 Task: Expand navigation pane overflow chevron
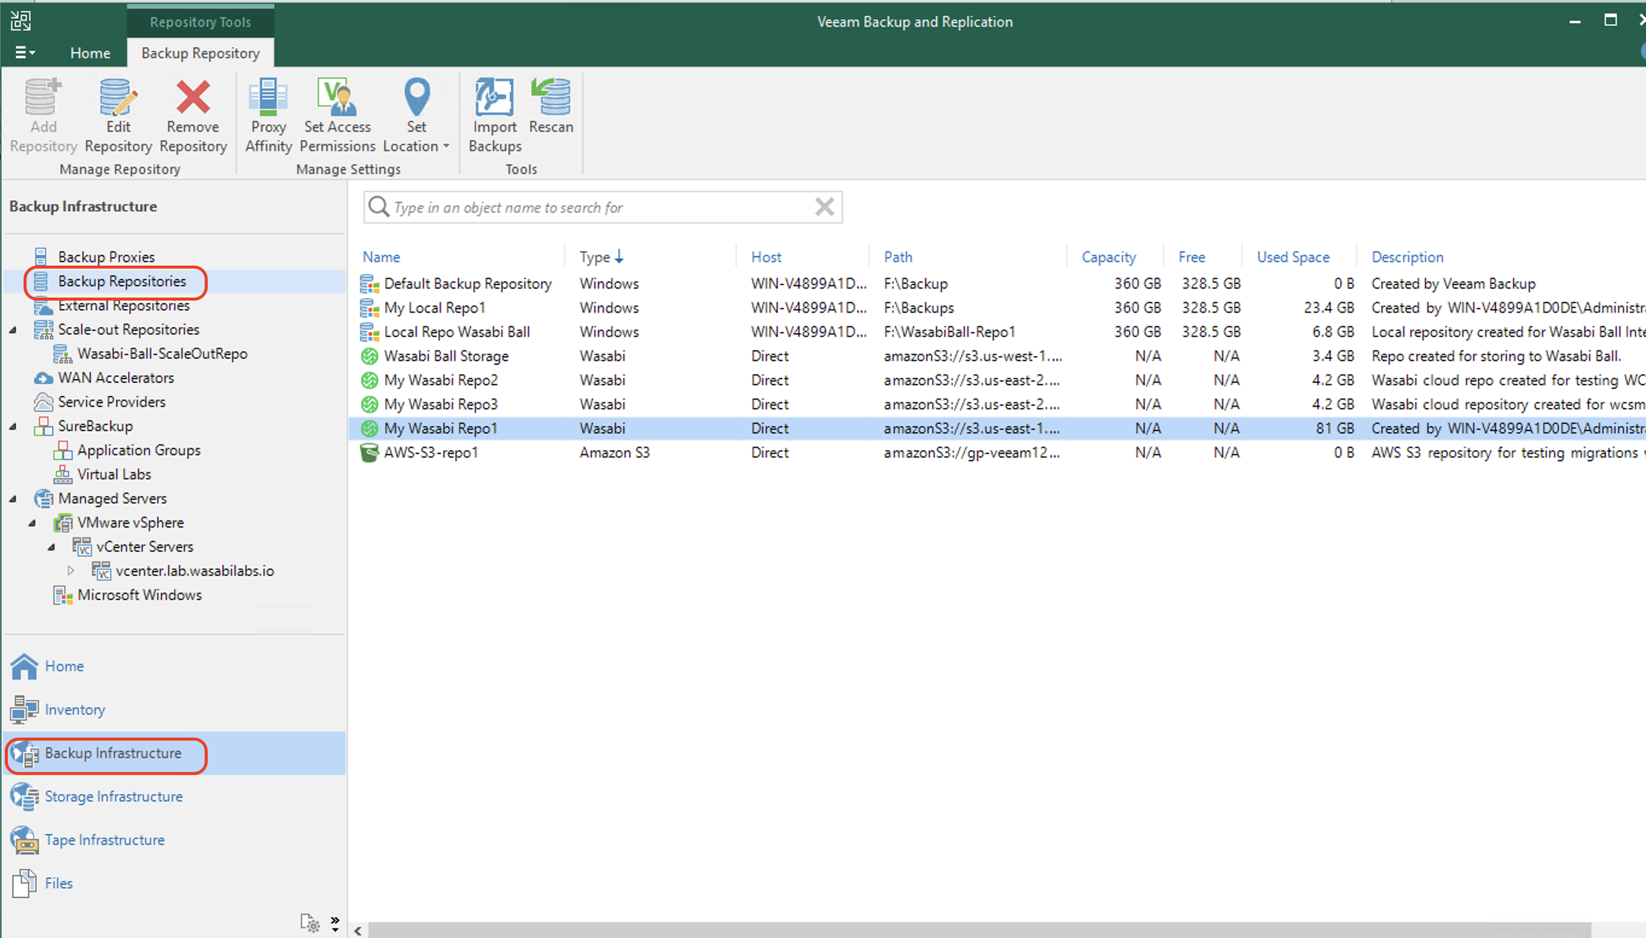(x=335, y=923)
